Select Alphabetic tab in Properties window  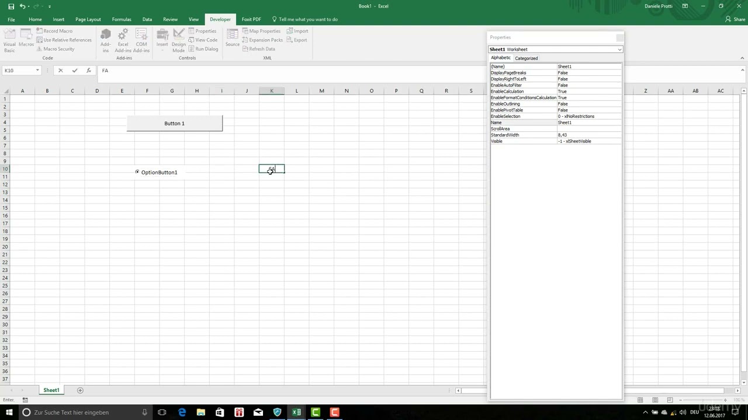(x=501, y=58)
